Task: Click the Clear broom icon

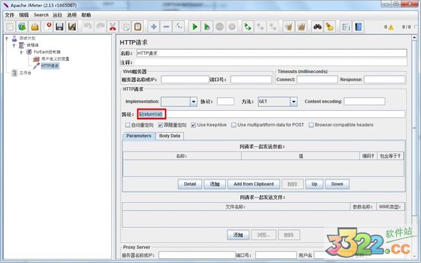Action: pyautogui.click(x=289, y=27)
